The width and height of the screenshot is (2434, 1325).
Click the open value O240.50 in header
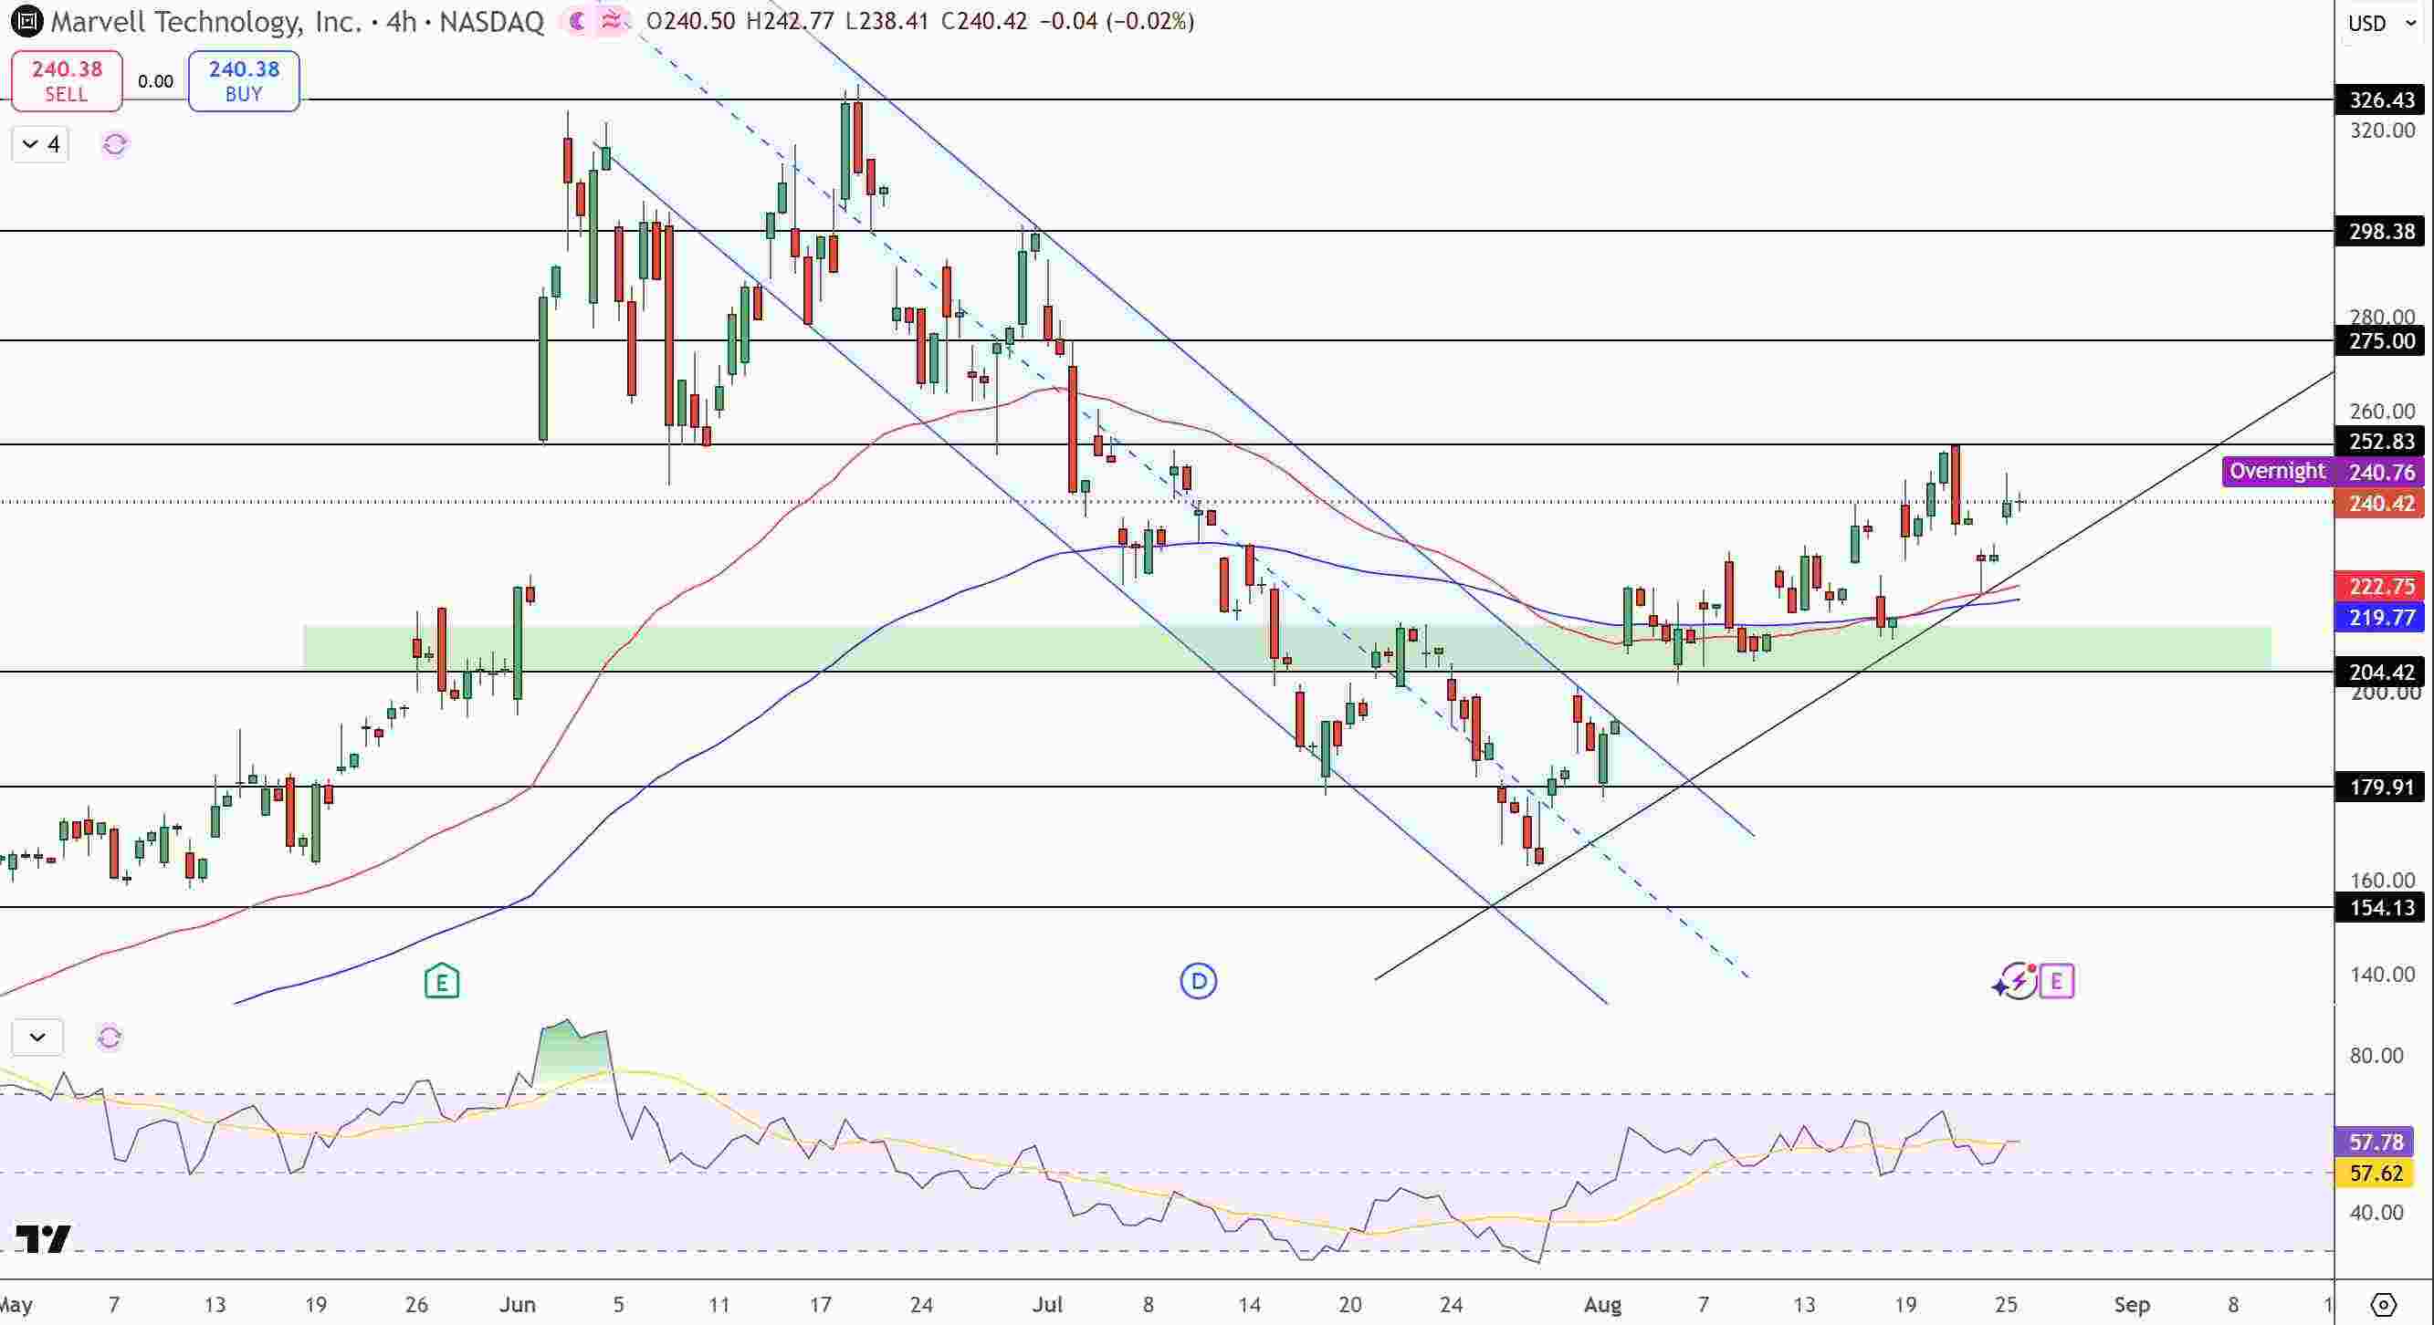[691, 21]
